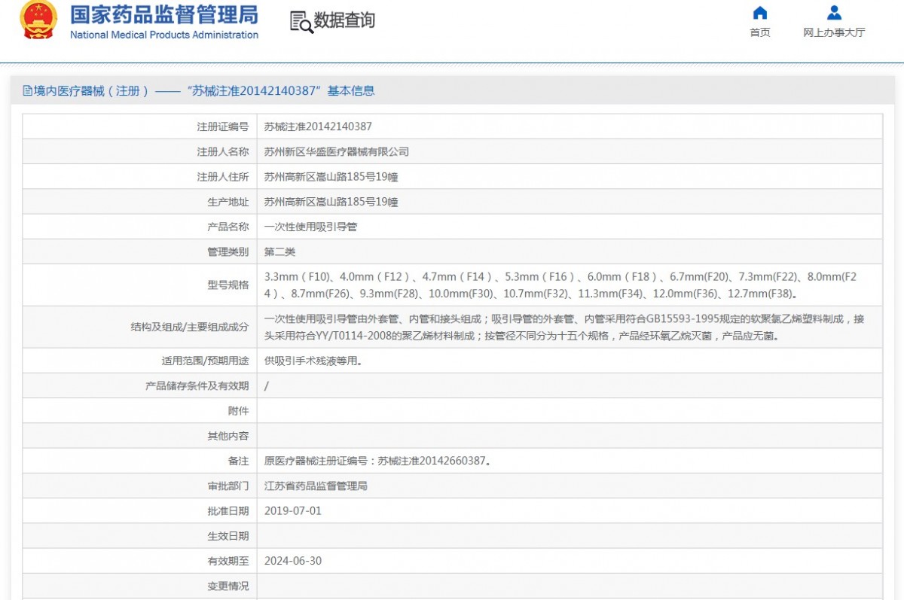Viewport: 904px width, 600px height.
Task: Click the 数据查询 search icon
Action: tap(301, 22)
